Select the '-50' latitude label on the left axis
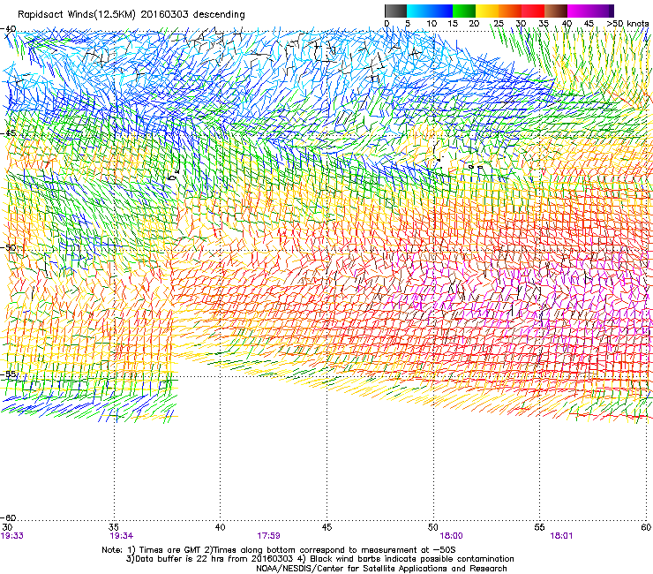Screen dimensions: 653x574 click(x=8, y=247)
